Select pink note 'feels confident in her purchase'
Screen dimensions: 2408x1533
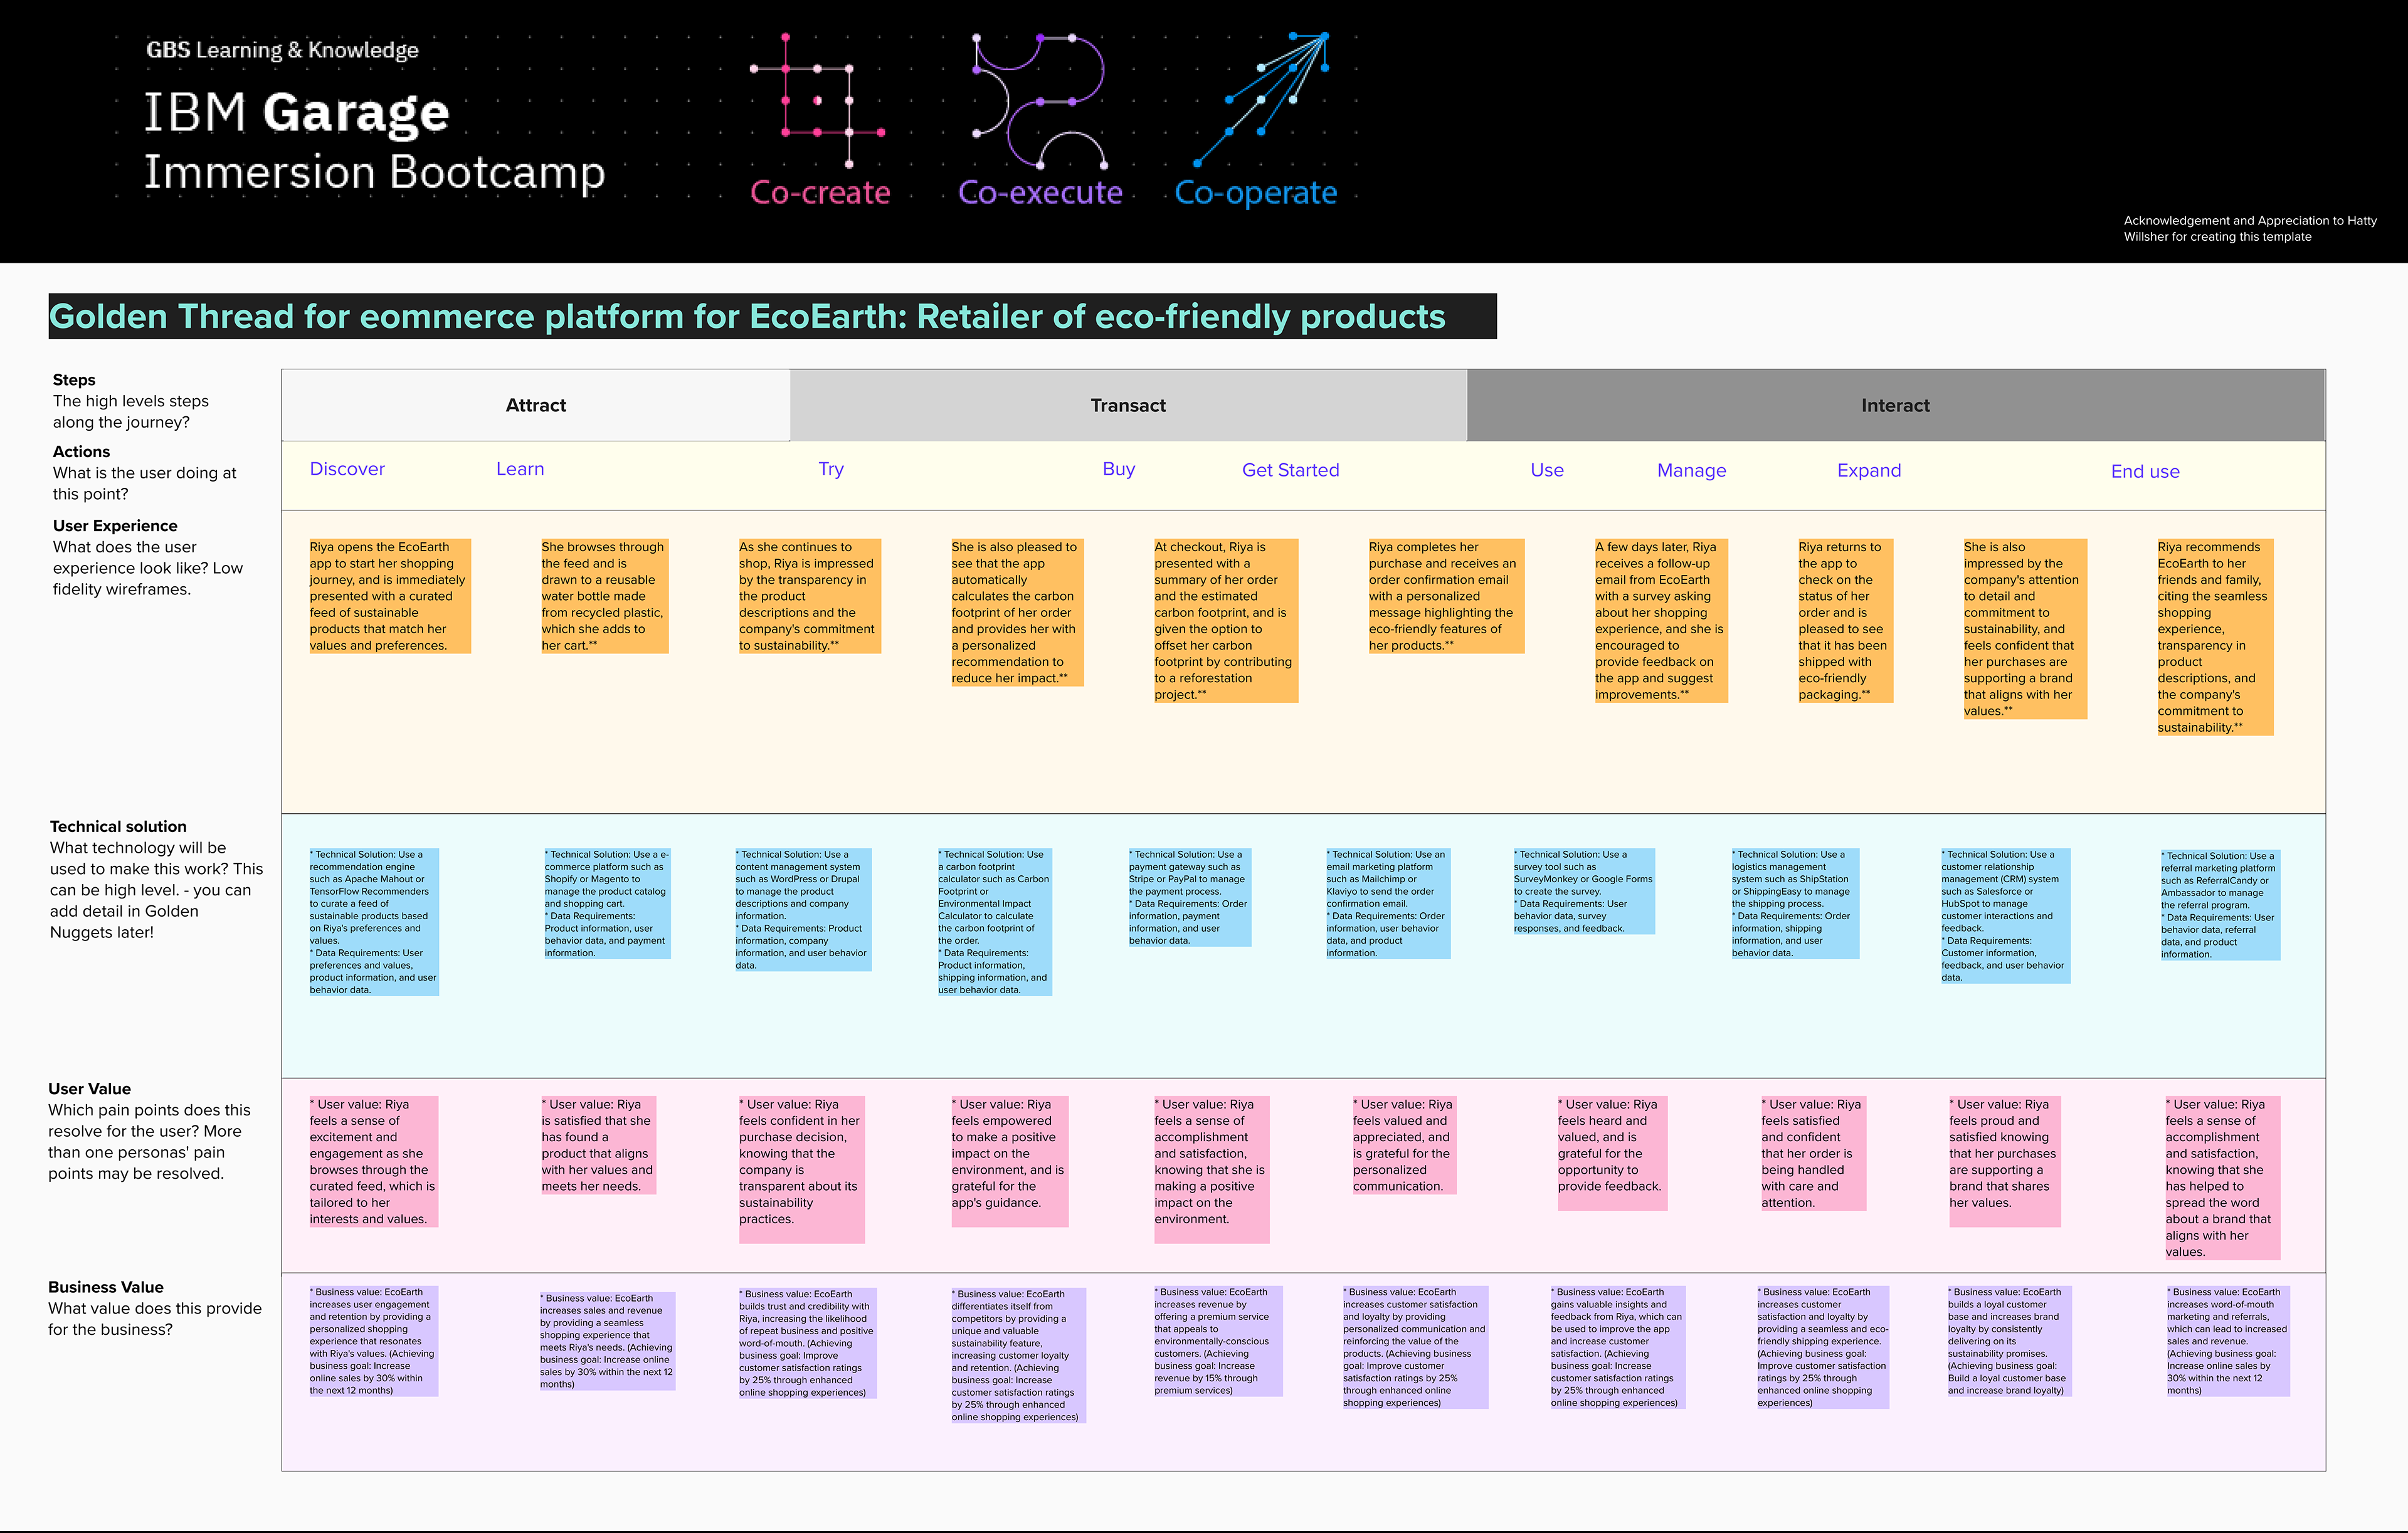coord(801,1170)
